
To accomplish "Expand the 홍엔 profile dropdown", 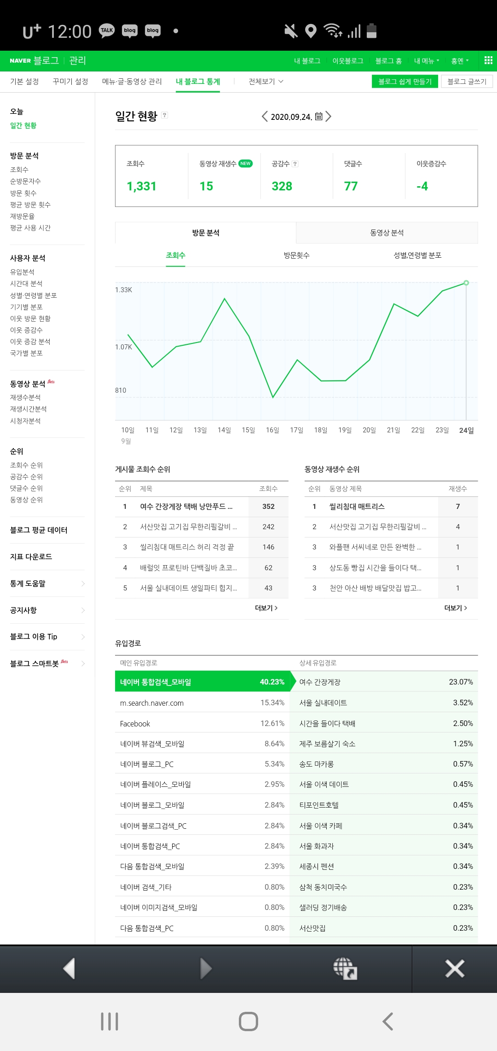I will click(460, 61).
